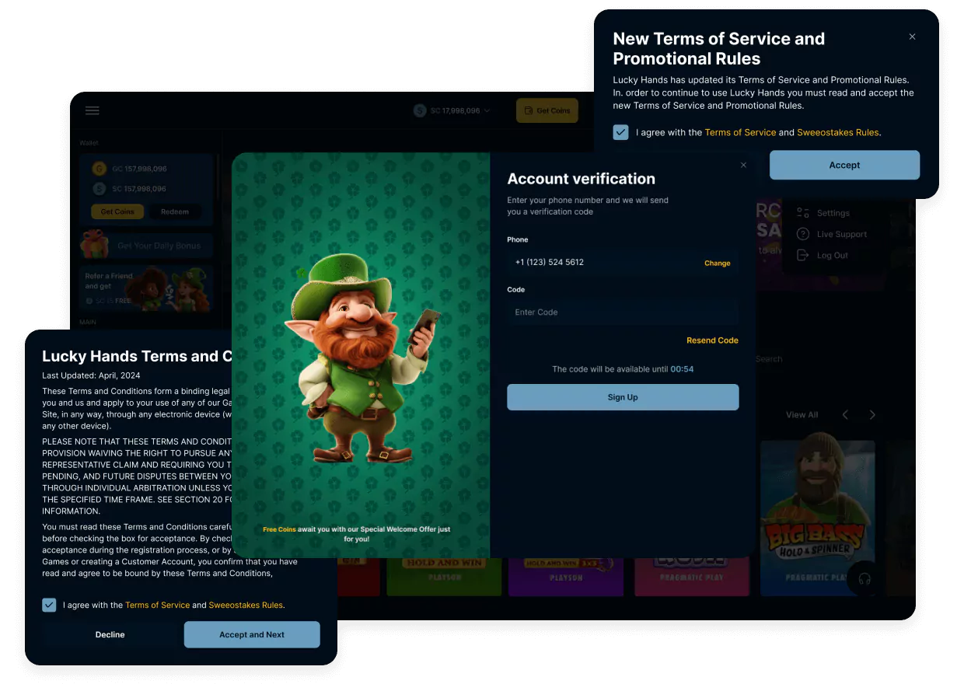The image size is (964, 684).
Task: Click the SC coin icon in top balance
Action: [x=421, y=110]
